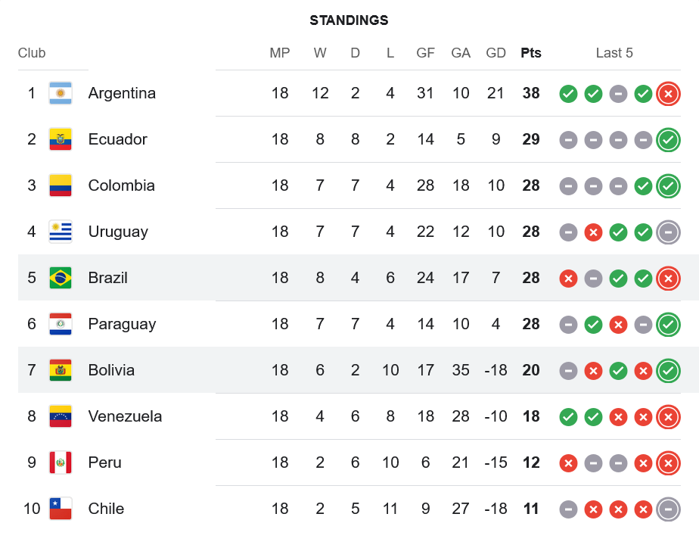Click the Uruguay flag icon
699x545 pixels.
(x=61, y=232)
